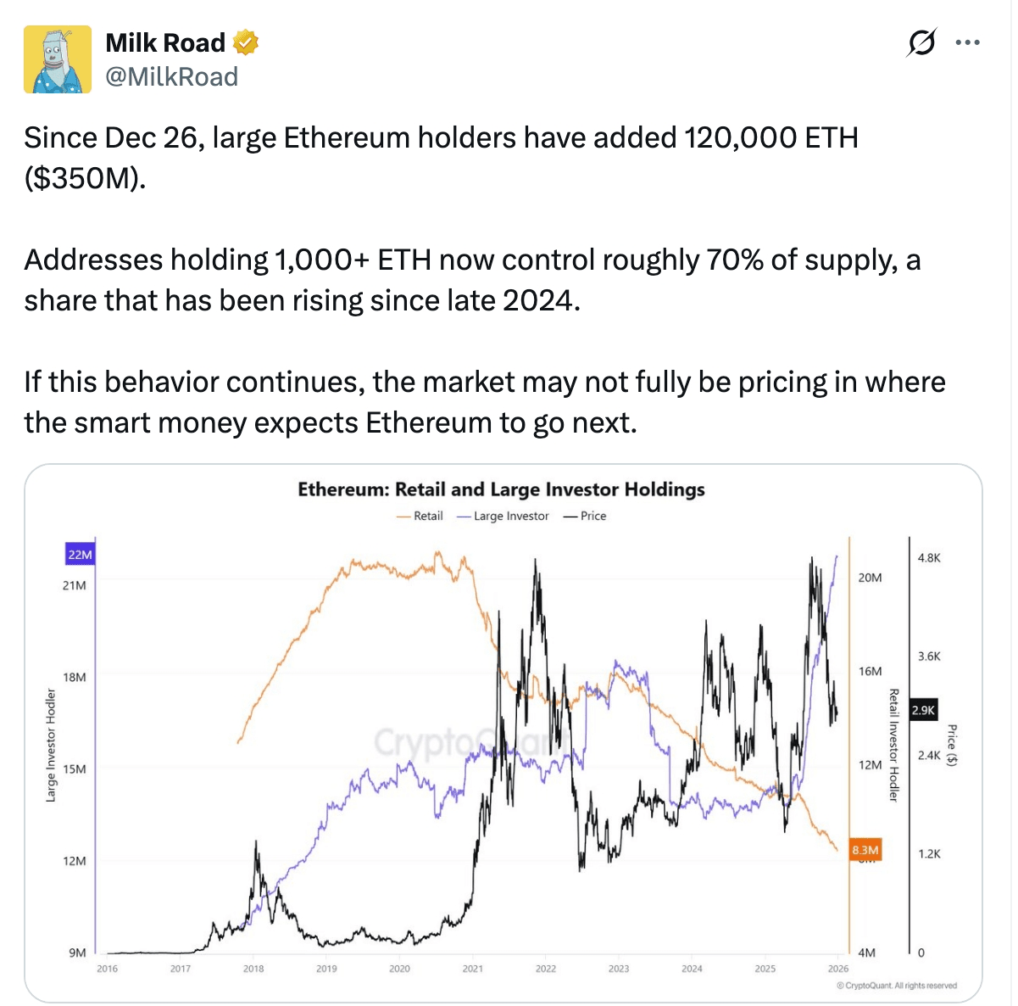Click the Milk Road profile avatar
Screen dimensions: 1018x1006
click(x=56, y=58)
